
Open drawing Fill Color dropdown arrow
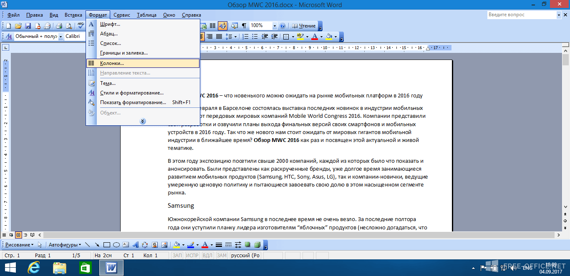coord(182,245)
